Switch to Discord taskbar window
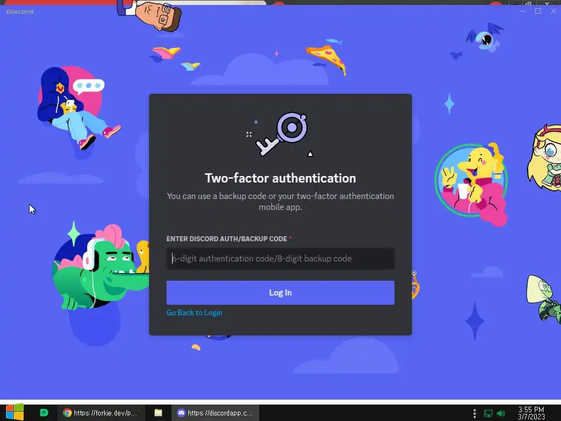 (x=215, y=413)
